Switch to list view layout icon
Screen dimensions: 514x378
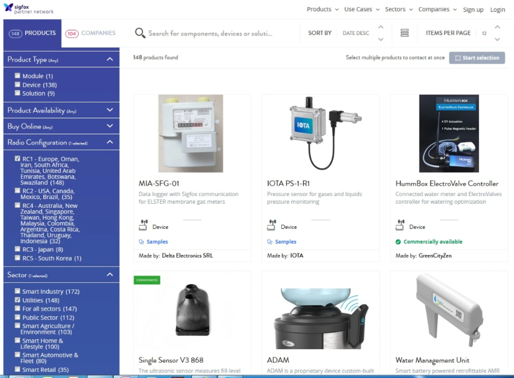(x=404, y=33)
